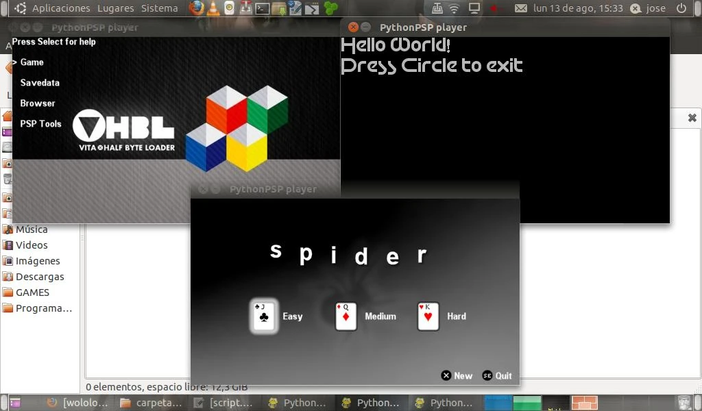702x411 pixels.
Task: Select Browser in the HBL menu
Action: [38, 103]
